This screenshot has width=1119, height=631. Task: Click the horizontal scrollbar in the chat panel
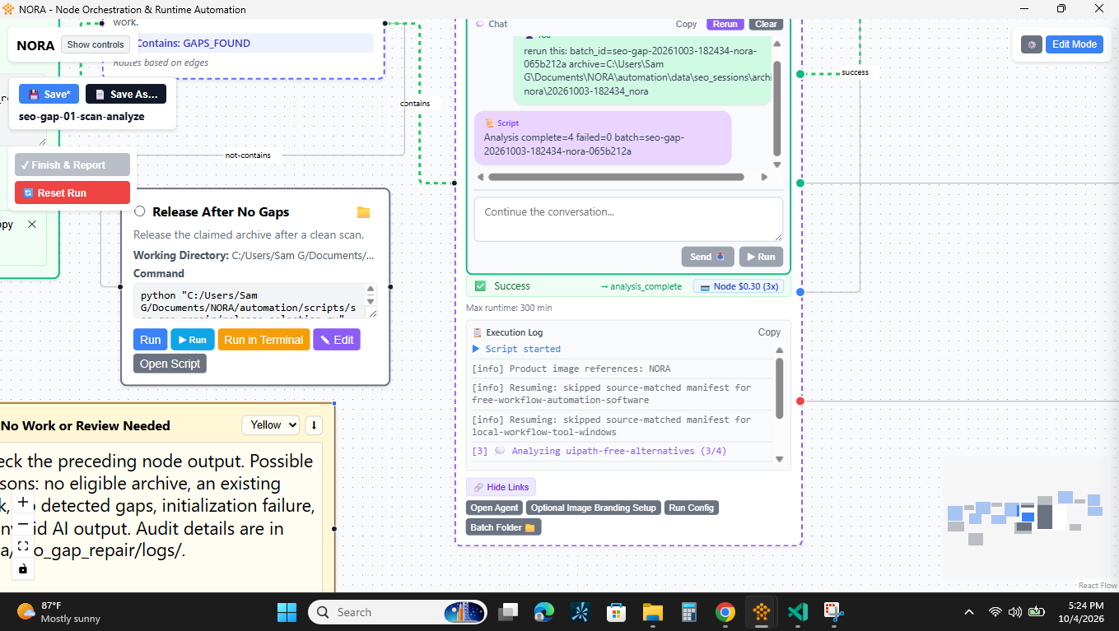[616, 177]
